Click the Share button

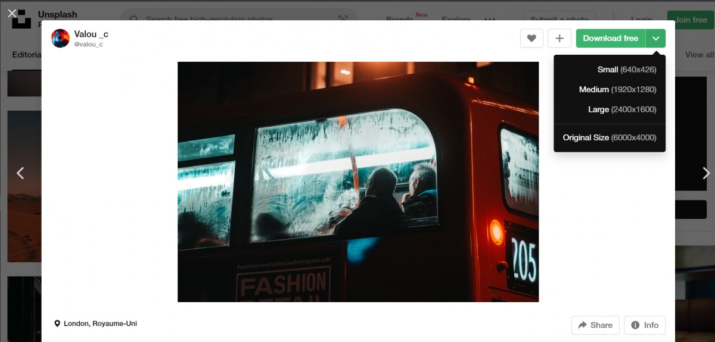(x=595, y=325)
